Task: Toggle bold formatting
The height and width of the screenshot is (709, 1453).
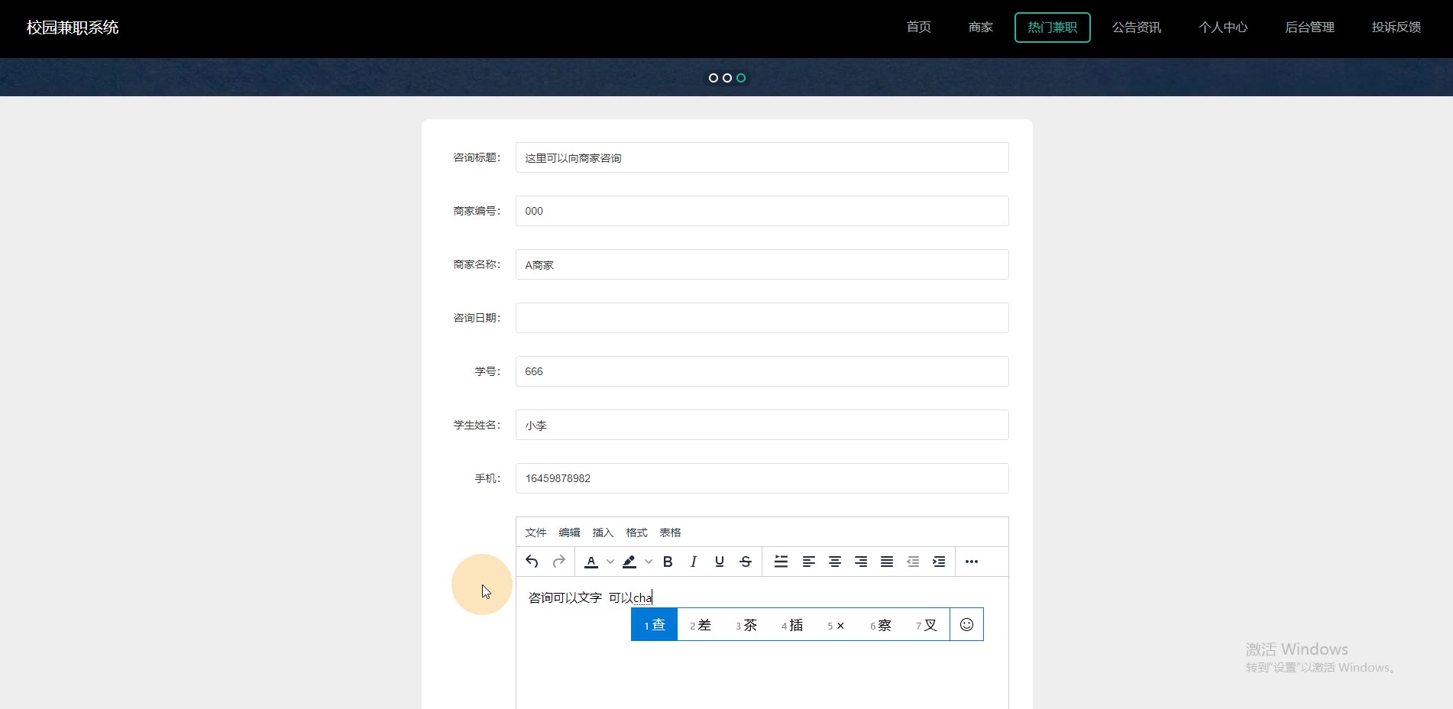Action: (668, 562)
